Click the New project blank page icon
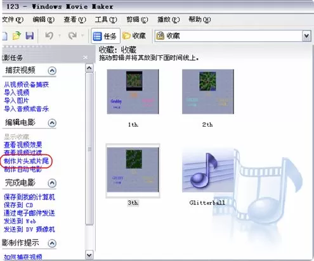Viewport: 314px width, 261px height. coord(5,35)
